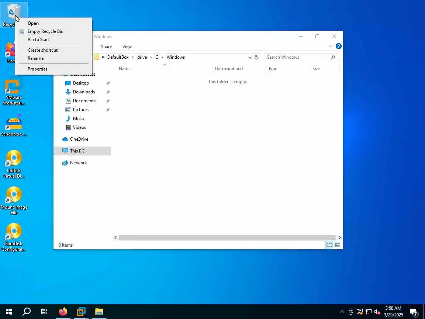Open the Windows Start button

click(9, 311)
